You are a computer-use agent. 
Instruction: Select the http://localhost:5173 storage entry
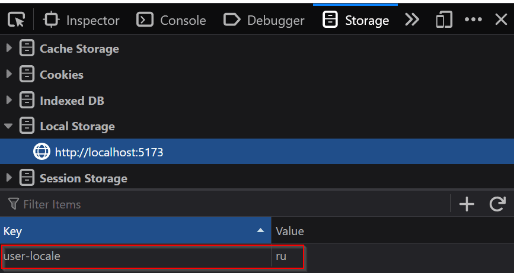[x=108, y=152]
